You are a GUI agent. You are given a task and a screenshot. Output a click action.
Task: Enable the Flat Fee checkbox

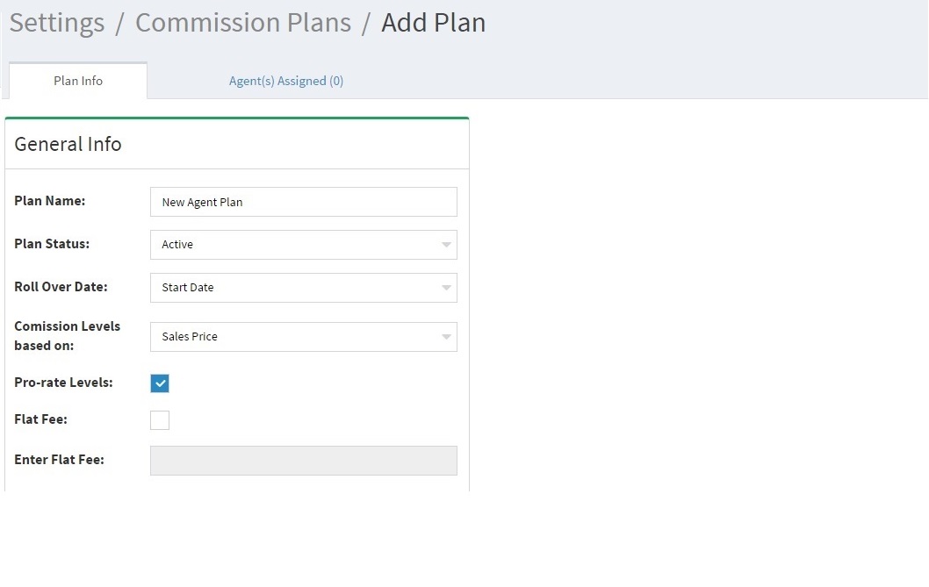pos(159,419)
